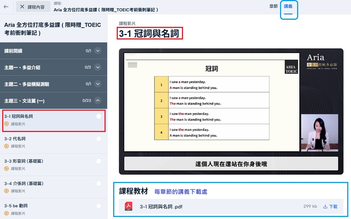Click the 課程內容 button label
This screenshot has width=351, height=219.
pos(36,7)
